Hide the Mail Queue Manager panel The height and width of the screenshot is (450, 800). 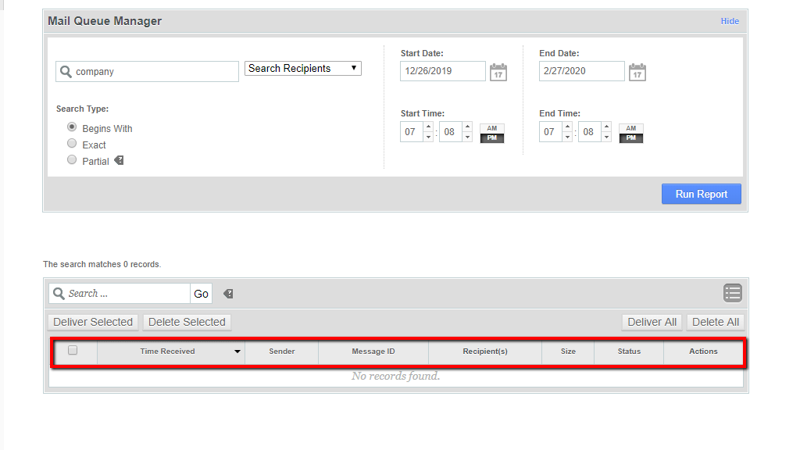pos(729,21)
